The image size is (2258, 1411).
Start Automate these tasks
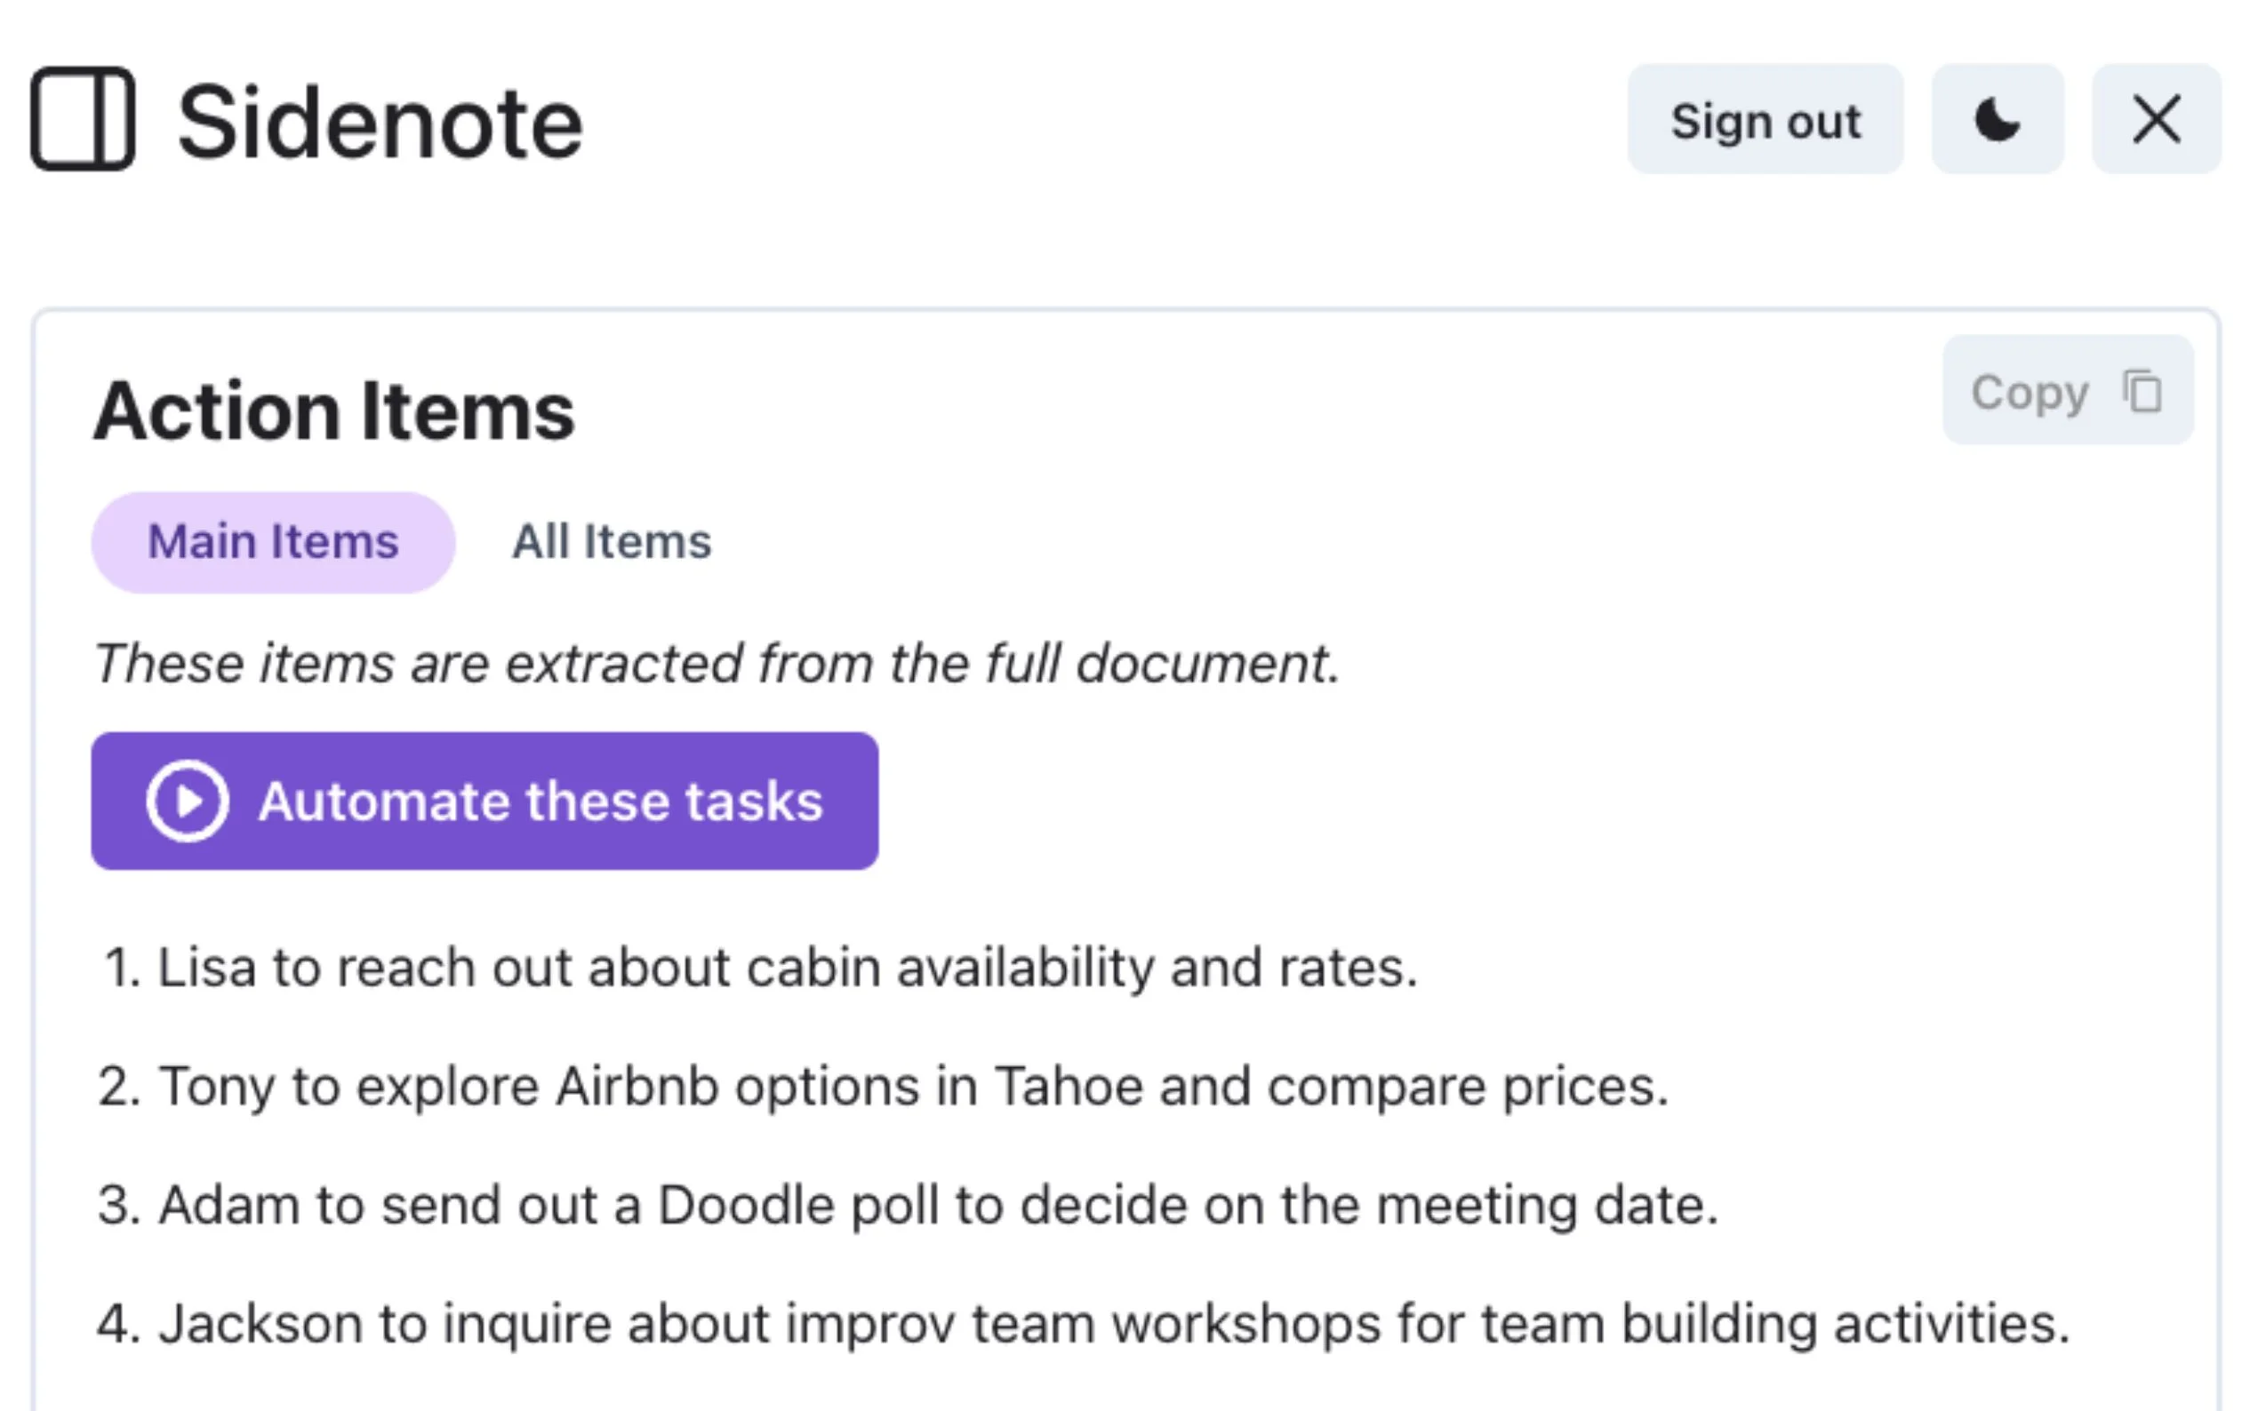(x=540, y=801)
